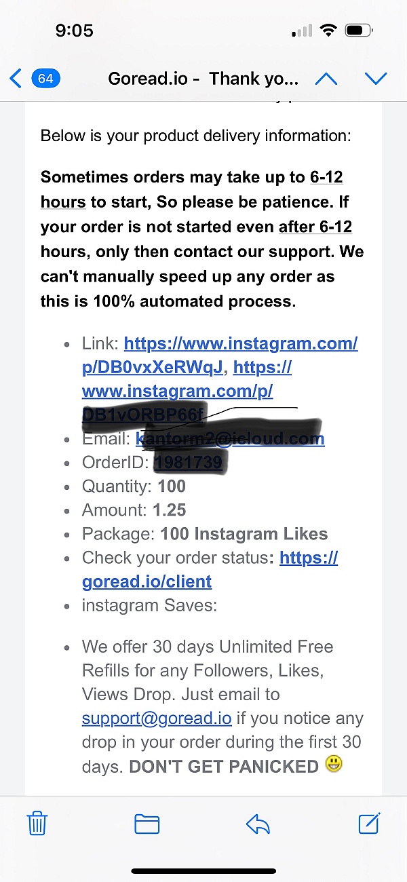
Task: Move message using the folder icon
Action: (x=147, y=824)
